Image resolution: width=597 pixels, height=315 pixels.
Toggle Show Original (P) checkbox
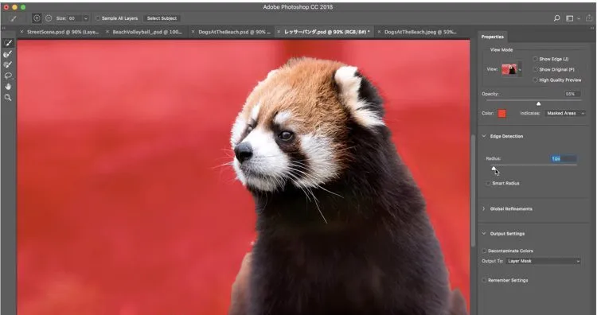pos(535,70)
